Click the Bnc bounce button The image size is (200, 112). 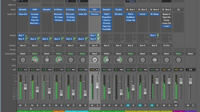pyautogui.click(x=176, y=102)
